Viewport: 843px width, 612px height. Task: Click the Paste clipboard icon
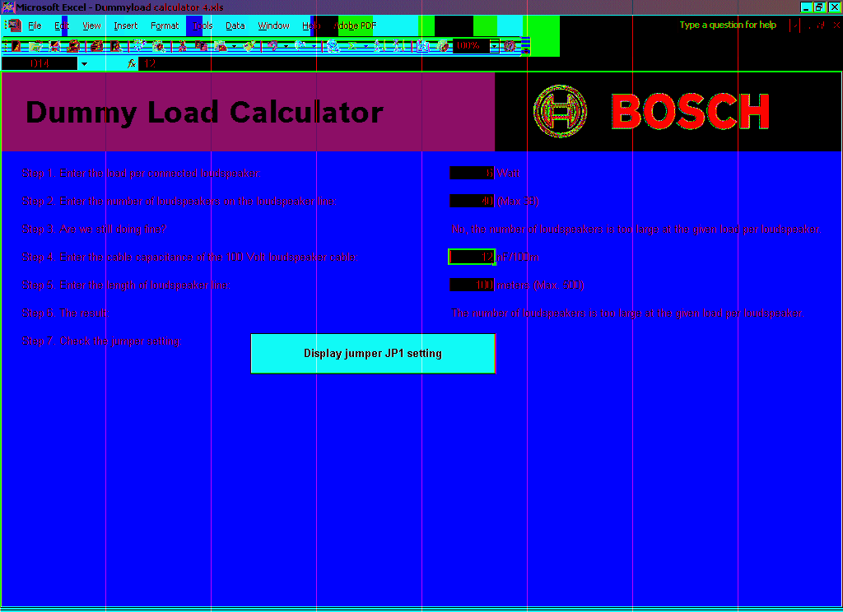coord(221,46)
